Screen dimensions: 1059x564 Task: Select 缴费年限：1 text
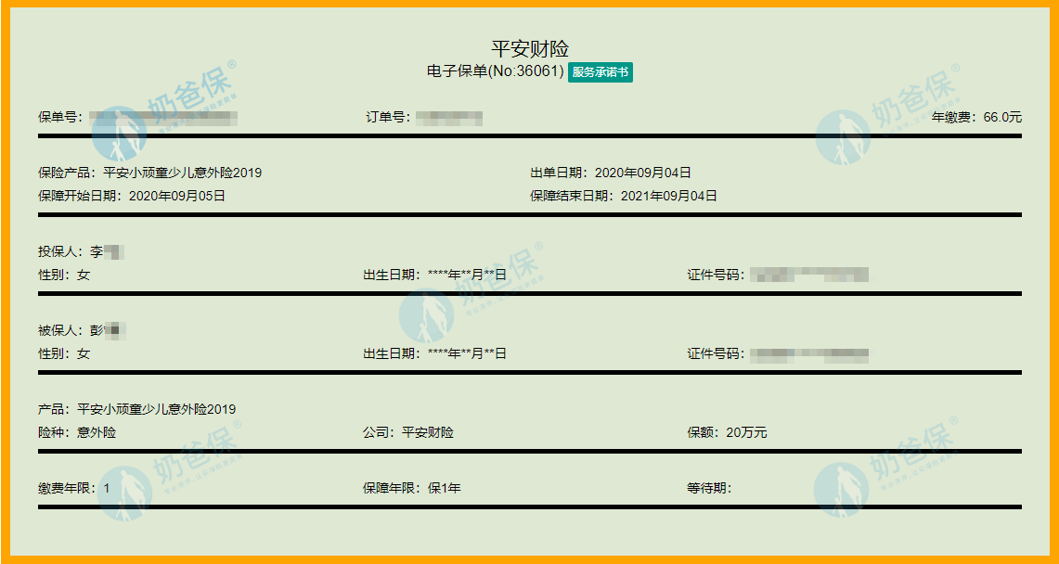(x=74, y=489)
